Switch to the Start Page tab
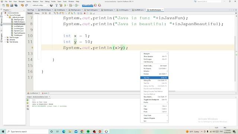The height and width of the screenshot is (134, 238). [31, 10]
